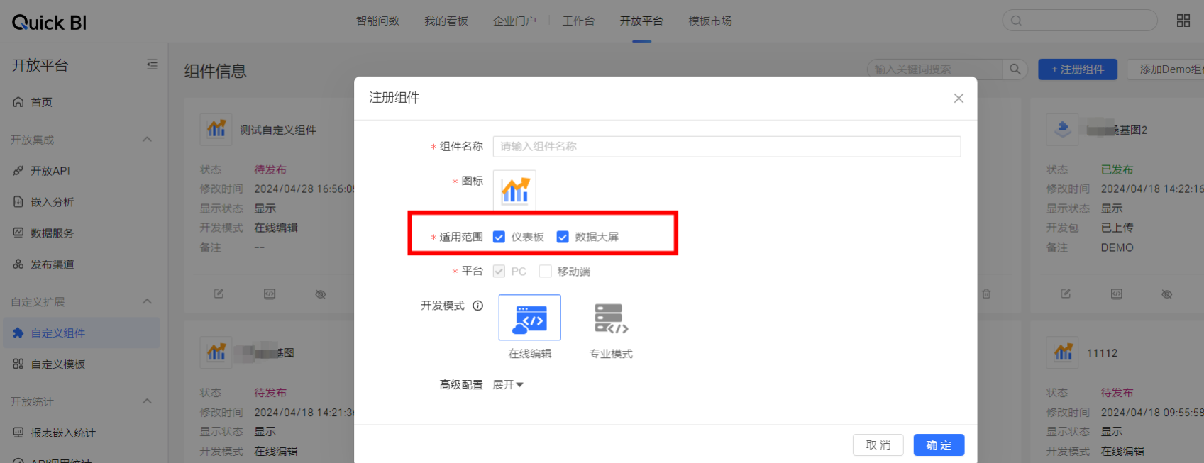Toggle hide eye icon on 测试自定义组件 card
The image size is (1204, 463).
[321, 294]
